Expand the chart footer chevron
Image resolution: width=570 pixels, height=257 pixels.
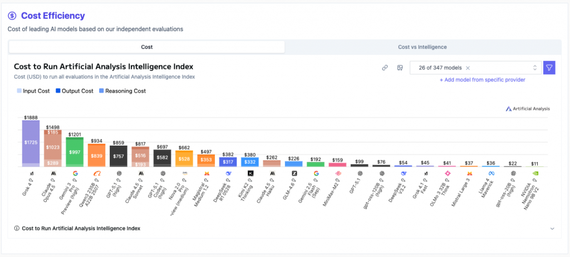[552, 228]
